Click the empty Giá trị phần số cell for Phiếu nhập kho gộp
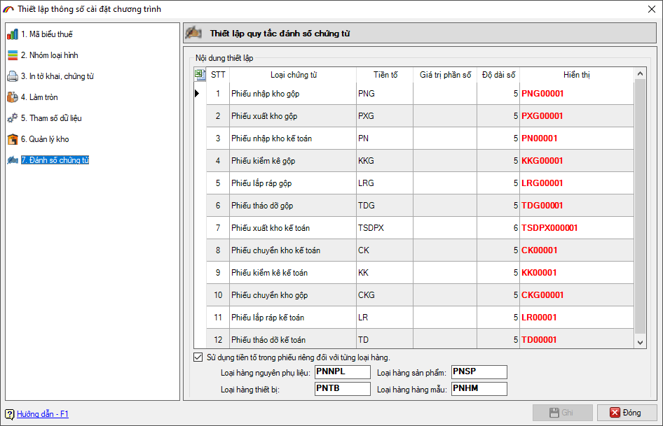Image resolution: width=663 pixels, height=426 pixels. coord(445,94)
